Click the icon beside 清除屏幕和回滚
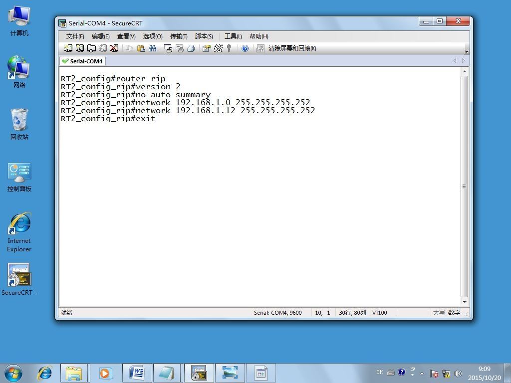511x383 pixels. [260, 48]
